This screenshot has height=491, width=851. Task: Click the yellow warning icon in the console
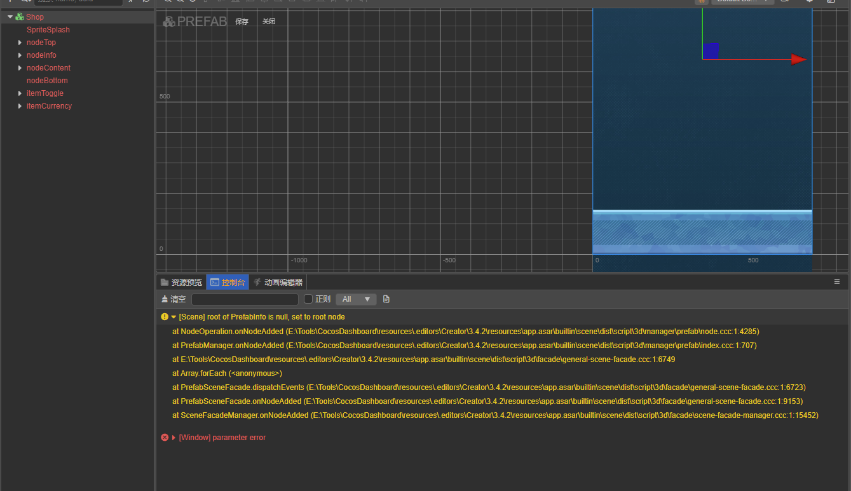click(165, 316)
